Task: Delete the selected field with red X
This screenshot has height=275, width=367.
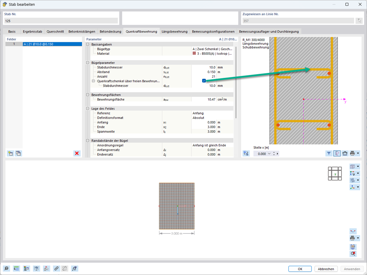Action: coord(77,153)
